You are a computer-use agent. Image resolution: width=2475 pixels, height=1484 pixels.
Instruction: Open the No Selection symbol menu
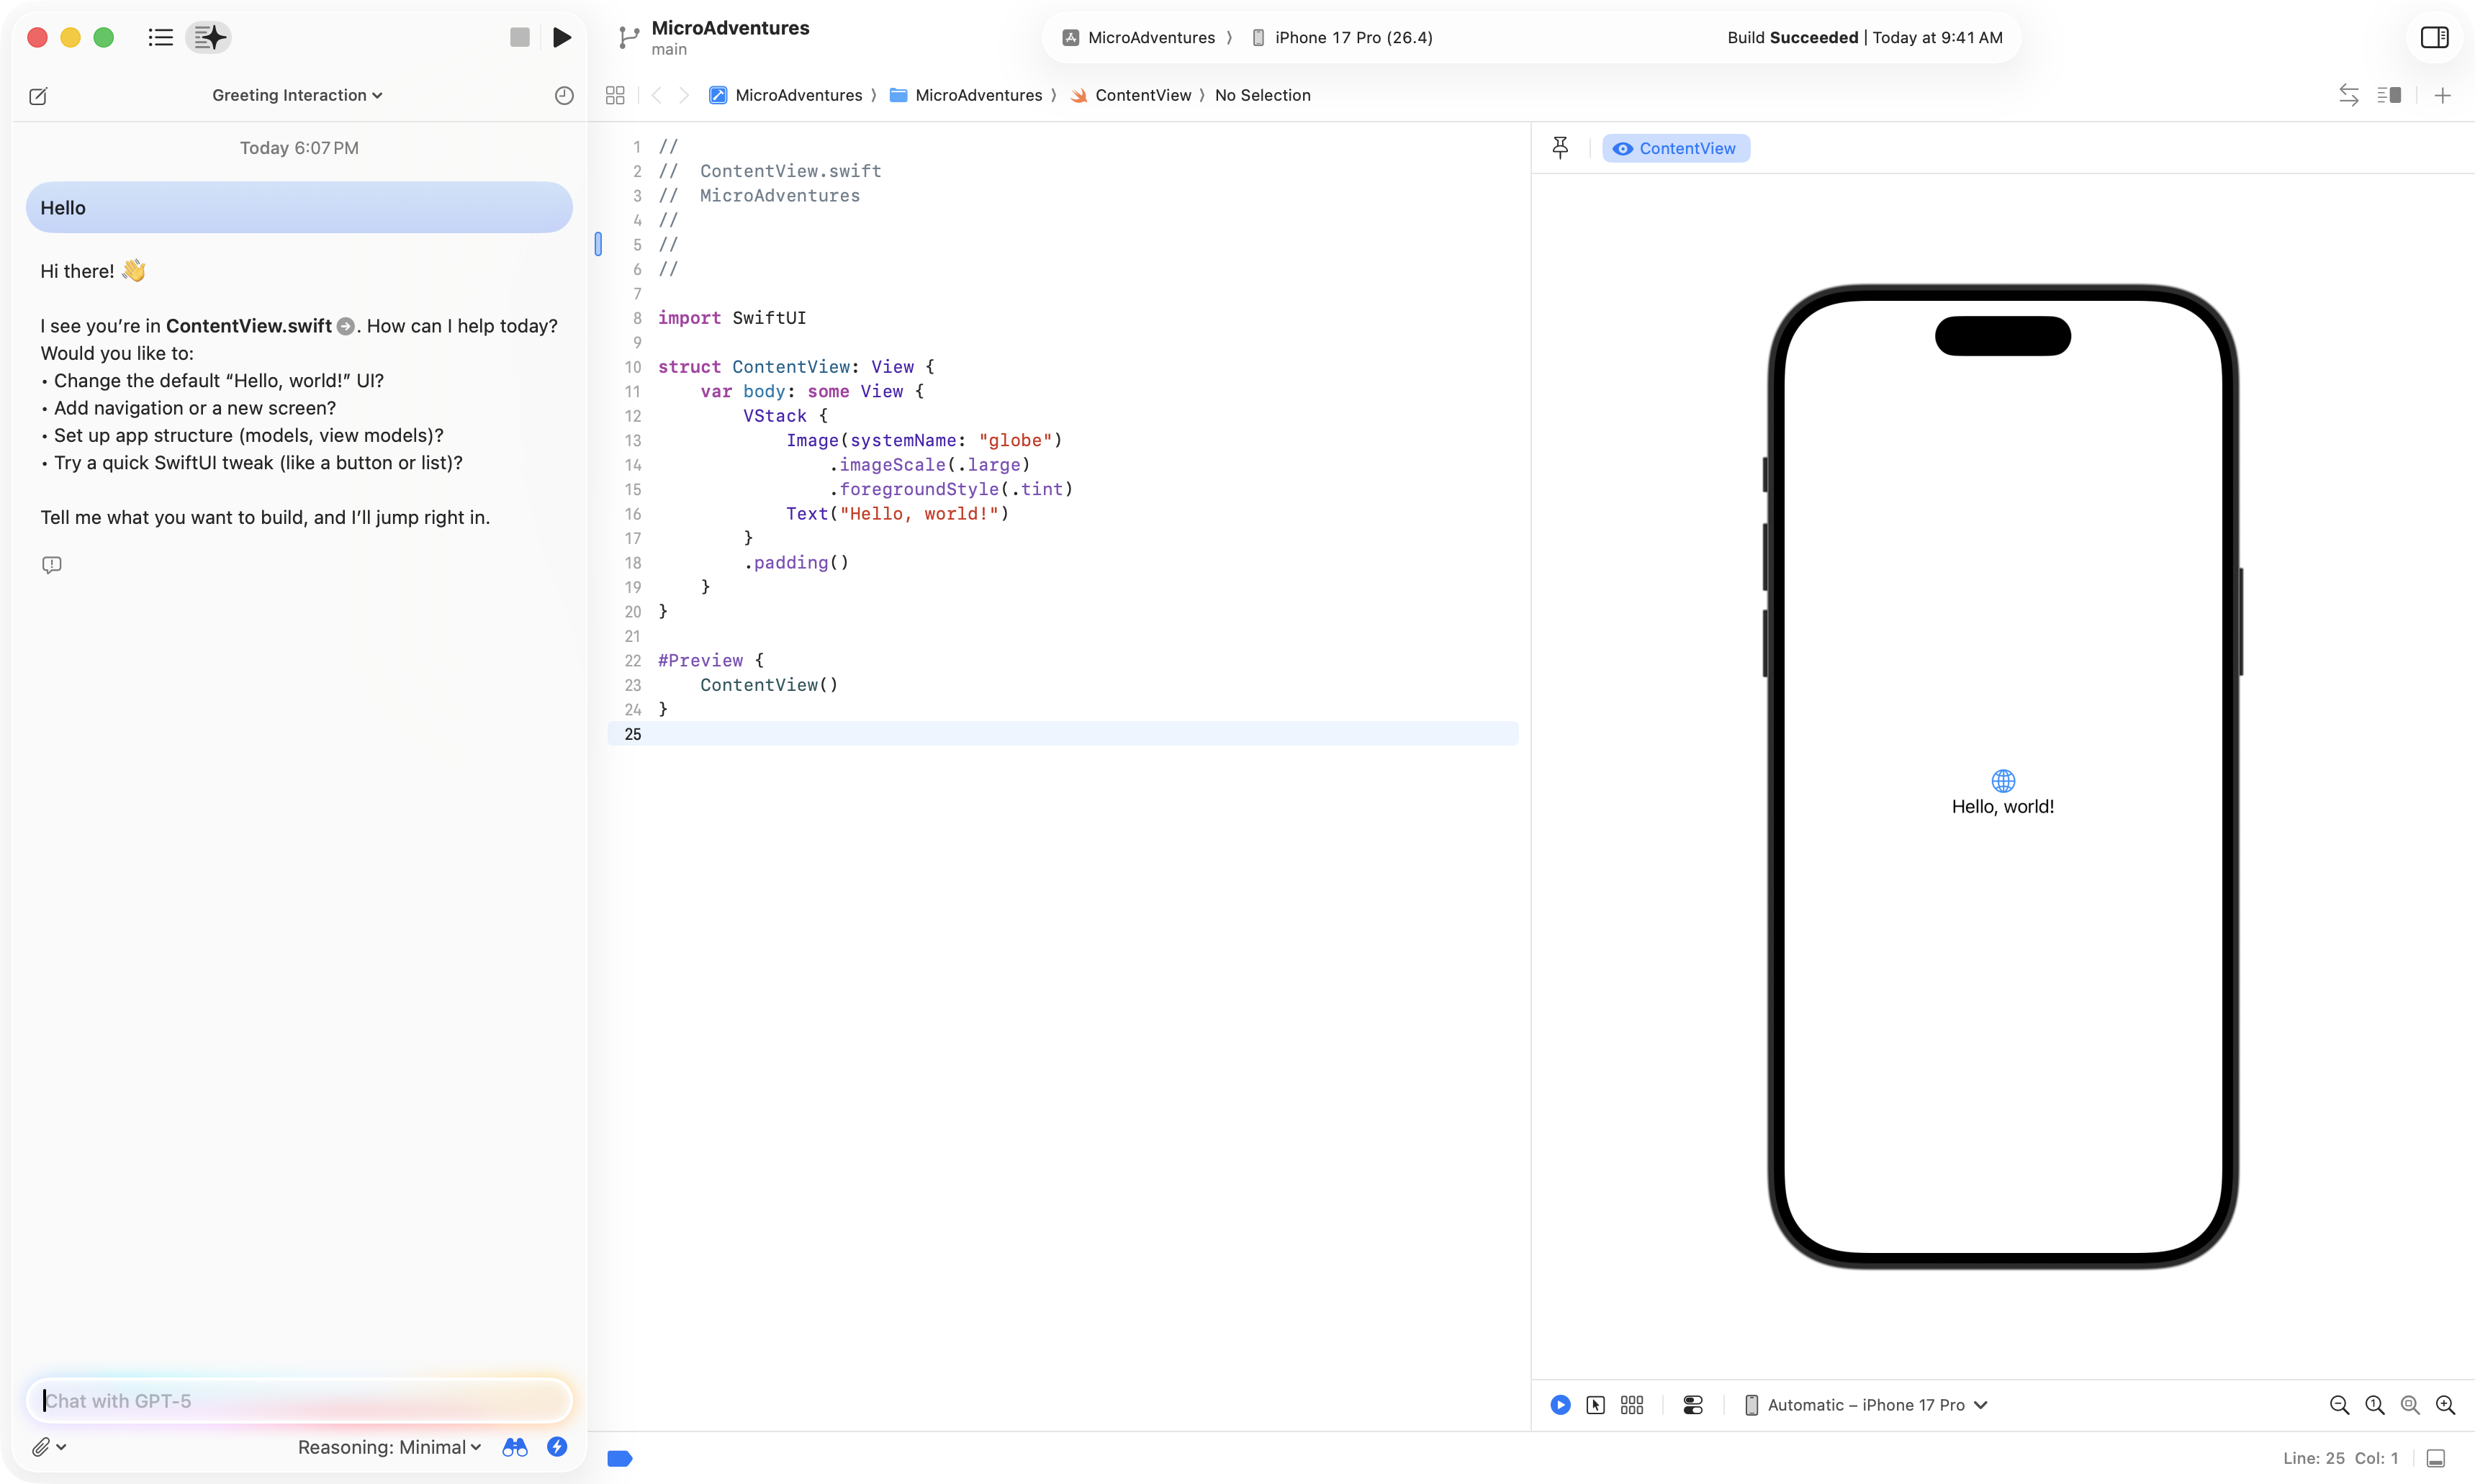tap(1262, 95)
